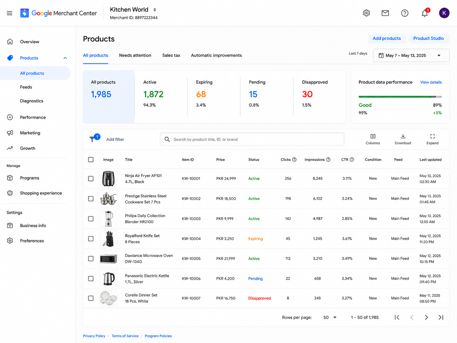Select the Royalford Knife Set checkbox
Screen dimensions: 457x343
(91, 239)
